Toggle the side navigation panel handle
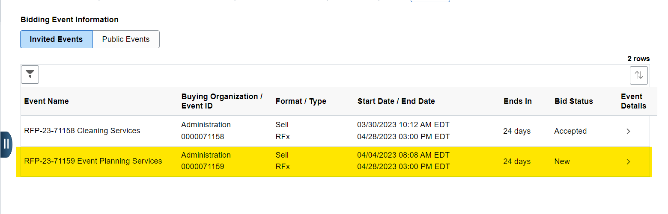Screen dimensions: 668x214 (x=6, y=144)
